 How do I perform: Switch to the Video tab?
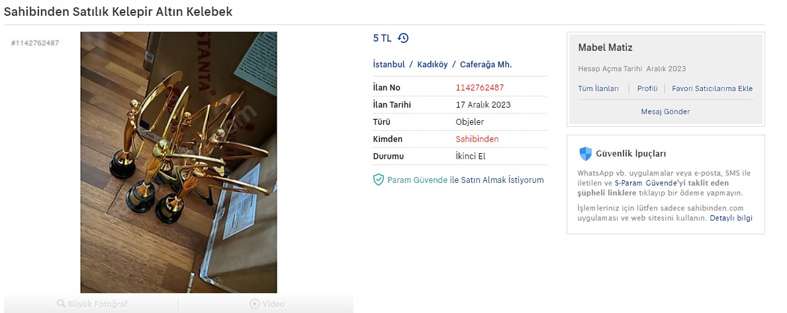(267, 304)
